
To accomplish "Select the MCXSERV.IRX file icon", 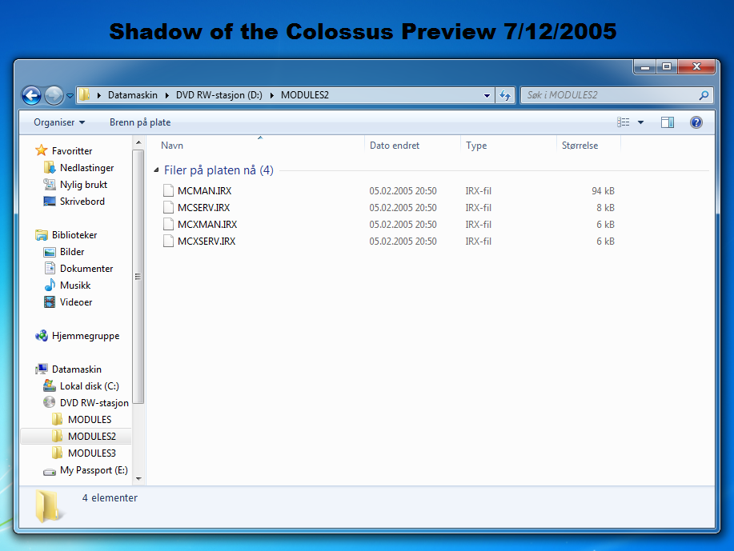I will pyautogui.click(x=168, y=242).
